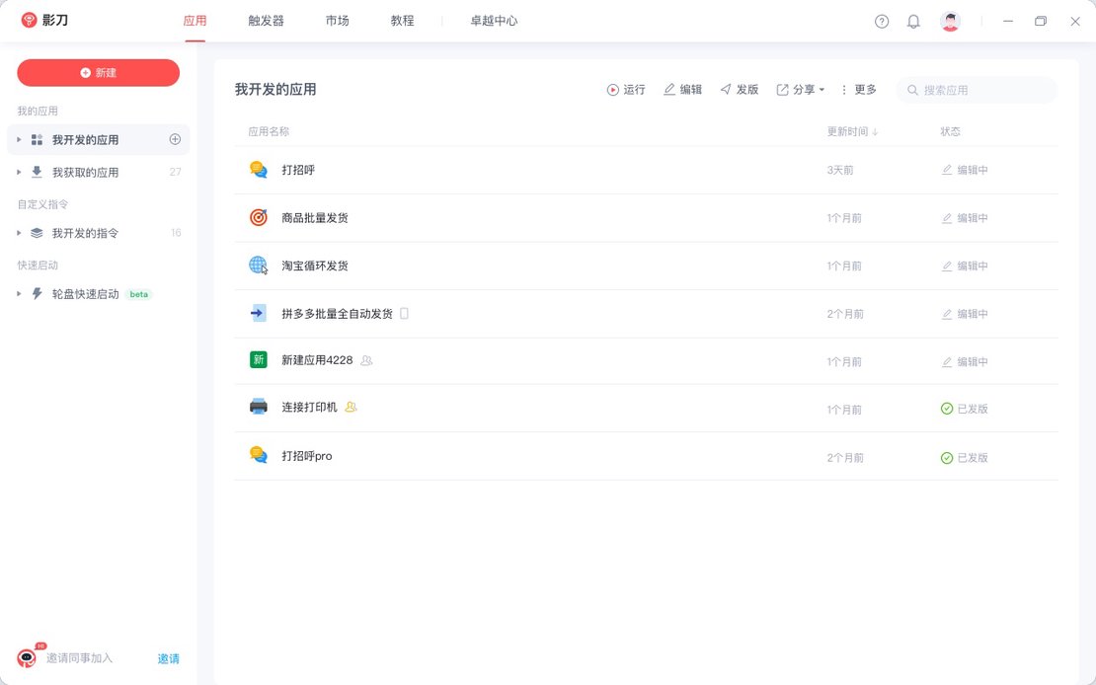1096x685 pixels.
Task: Click the 运行 run button
Action: coord(626,90)
